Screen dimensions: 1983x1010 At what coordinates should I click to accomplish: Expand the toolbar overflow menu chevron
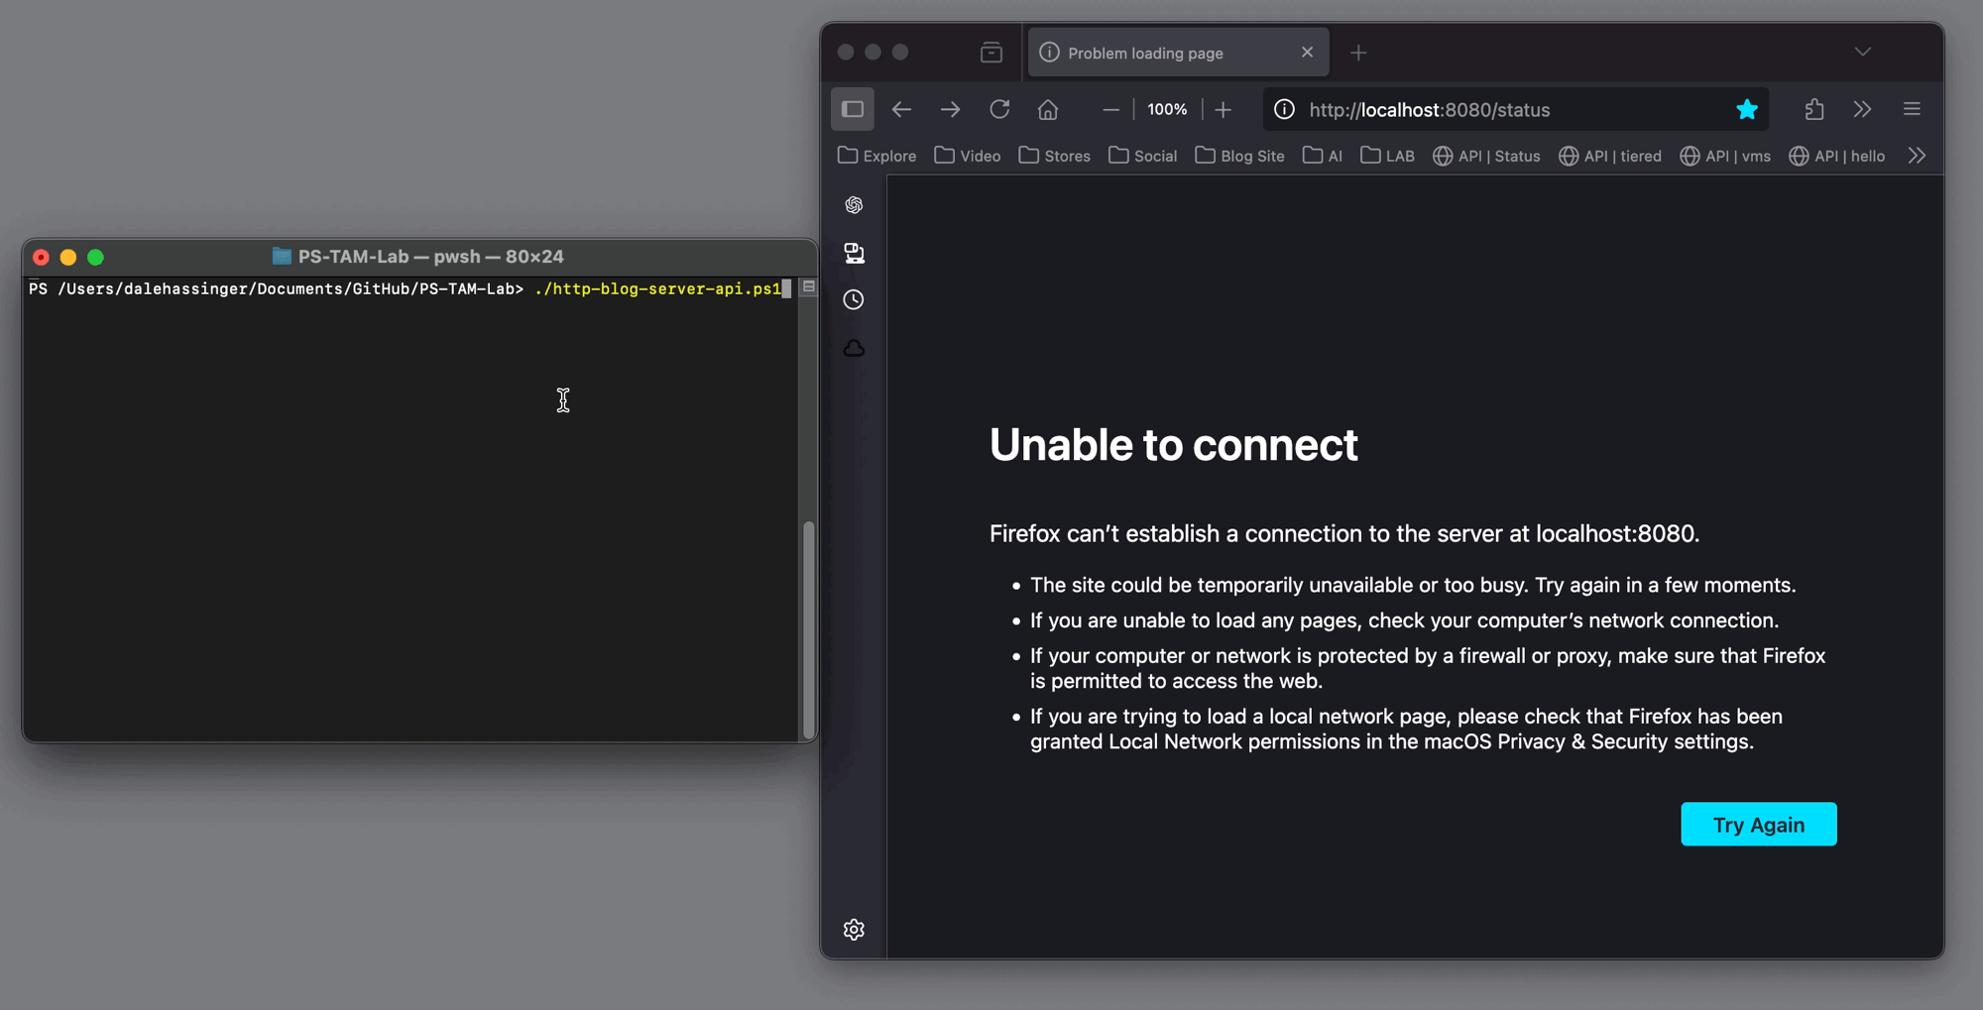coord(1862,109)
